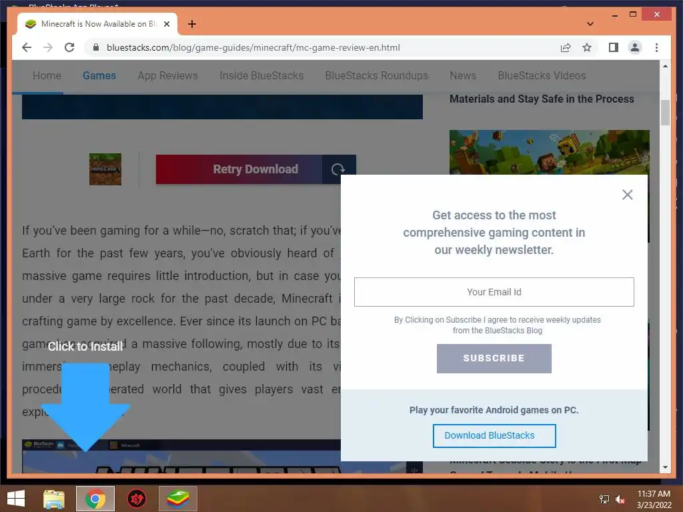Image resolution: width=683 pixels, height=512 pixels.
Task: Click the SUBSCRIBE button
Action: click(494, 358)
